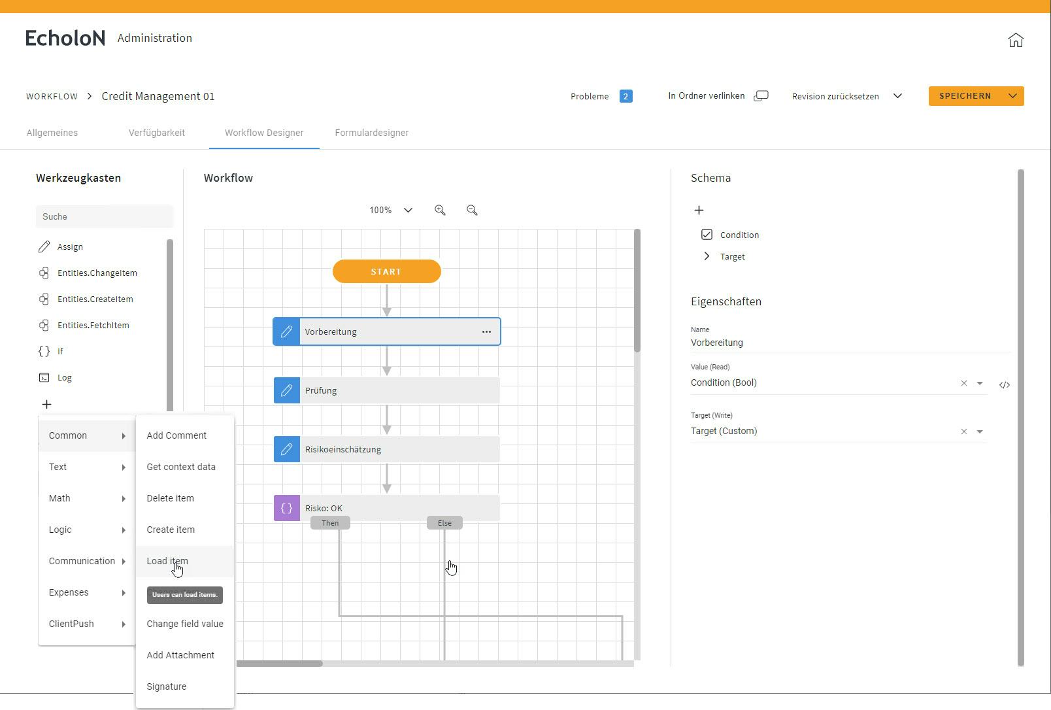This screenshot has height=710, width=1051.
Task: Choose Signature from the submenu
Action: [x=185, y=686]
